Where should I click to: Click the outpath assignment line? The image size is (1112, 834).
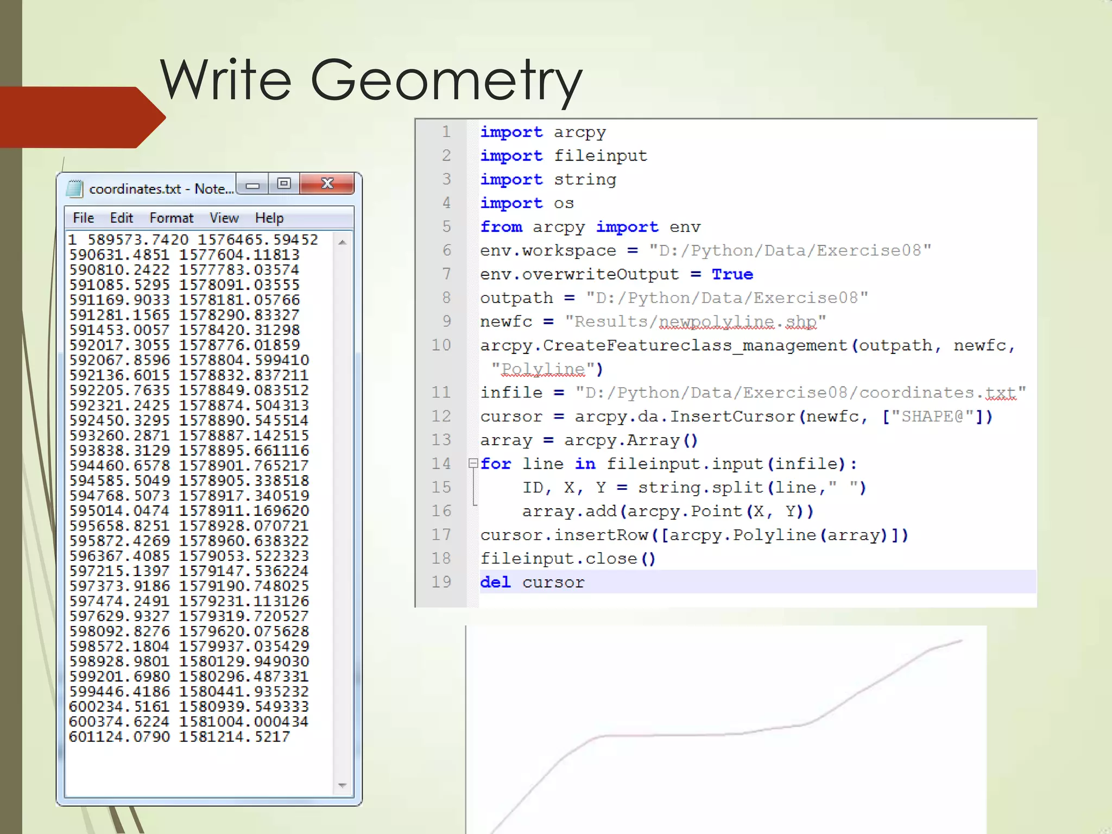click(x=674, y=298)
